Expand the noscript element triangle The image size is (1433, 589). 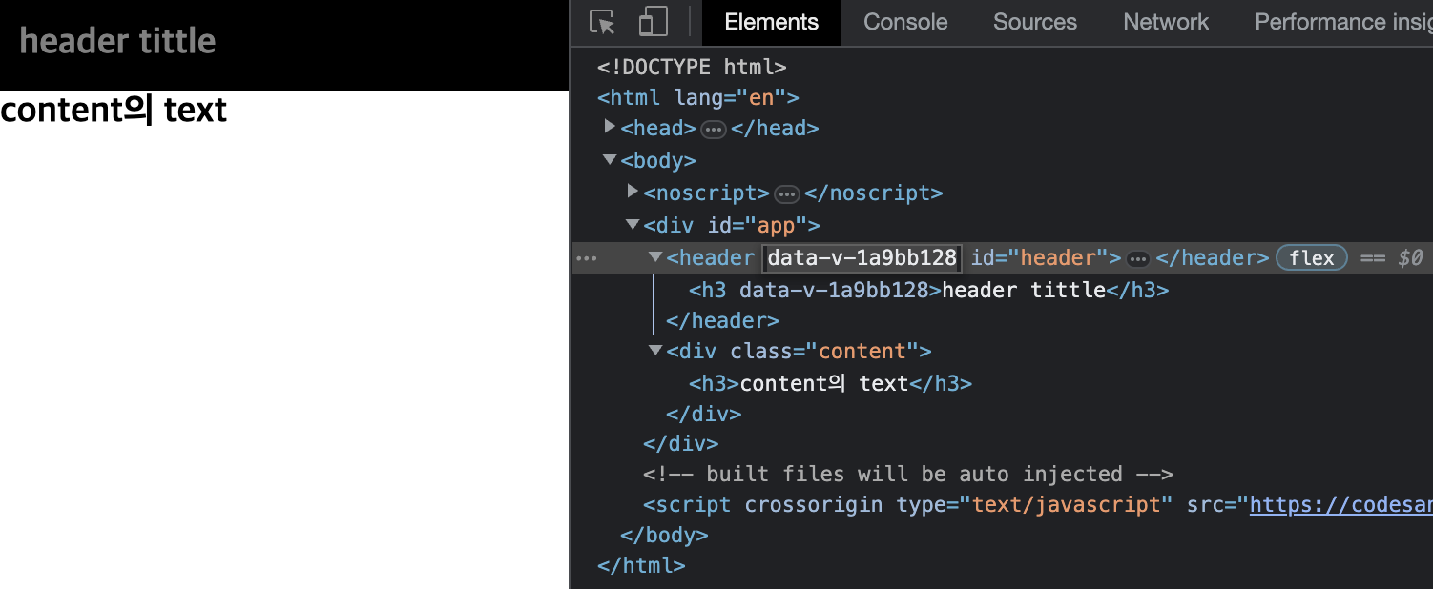tap(633, 192)
